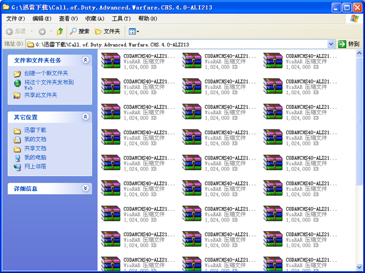Viewport: 365px width, 273px height.
Task: Open the Search (搜索) toolbar button
Action: click(79, 31)
